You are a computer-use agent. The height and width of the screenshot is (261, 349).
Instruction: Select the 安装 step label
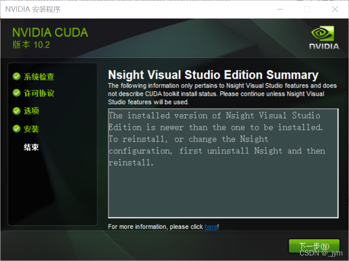click(31, 129)
